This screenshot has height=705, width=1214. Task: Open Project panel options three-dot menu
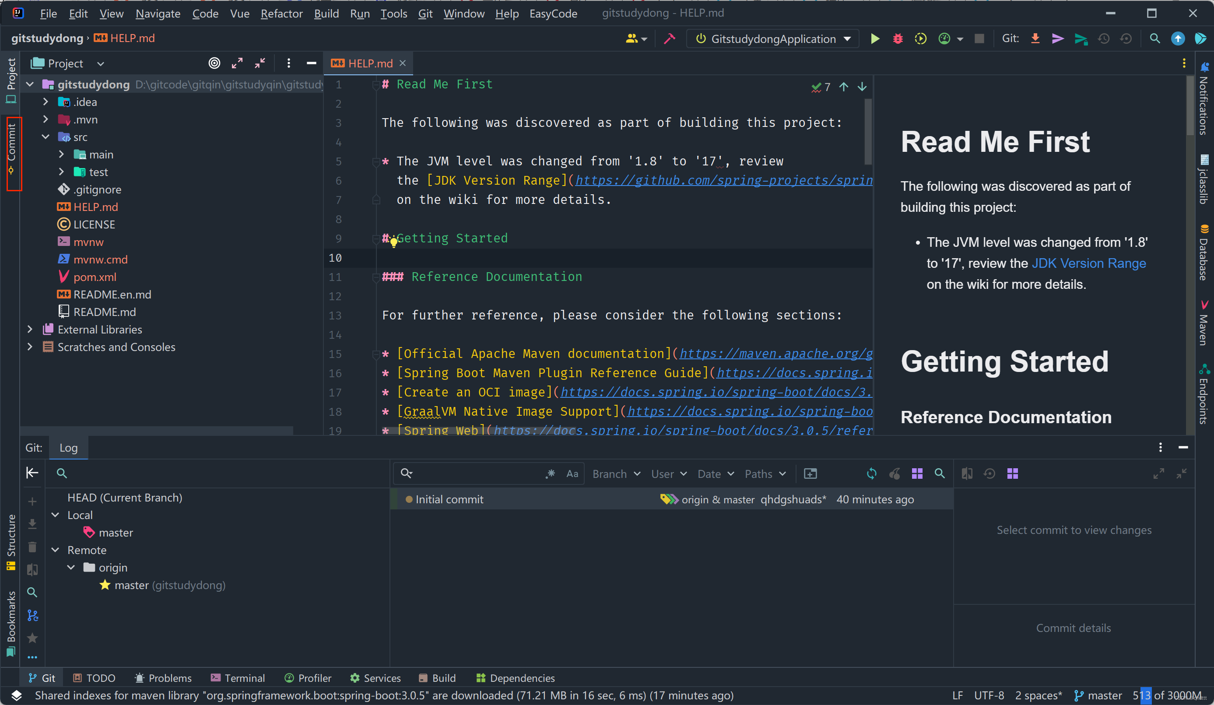[x=288, y=63]
